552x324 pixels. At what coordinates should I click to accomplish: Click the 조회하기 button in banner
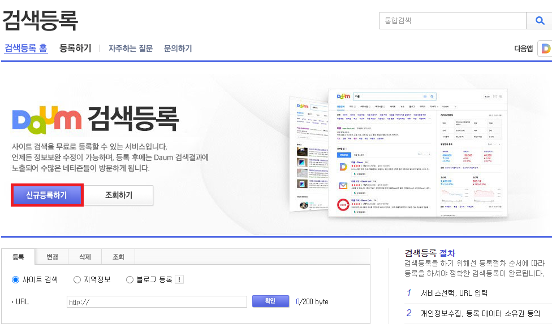click(119, 195)
